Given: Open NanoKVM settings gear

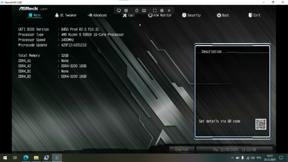Looking at the screenshot, I should 162,11.
